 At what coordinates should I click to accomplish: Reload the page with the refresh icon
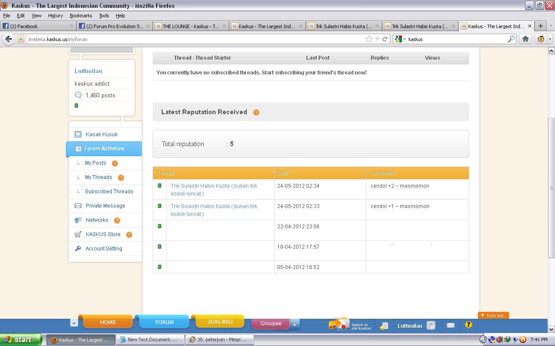[x=385, y=39]
